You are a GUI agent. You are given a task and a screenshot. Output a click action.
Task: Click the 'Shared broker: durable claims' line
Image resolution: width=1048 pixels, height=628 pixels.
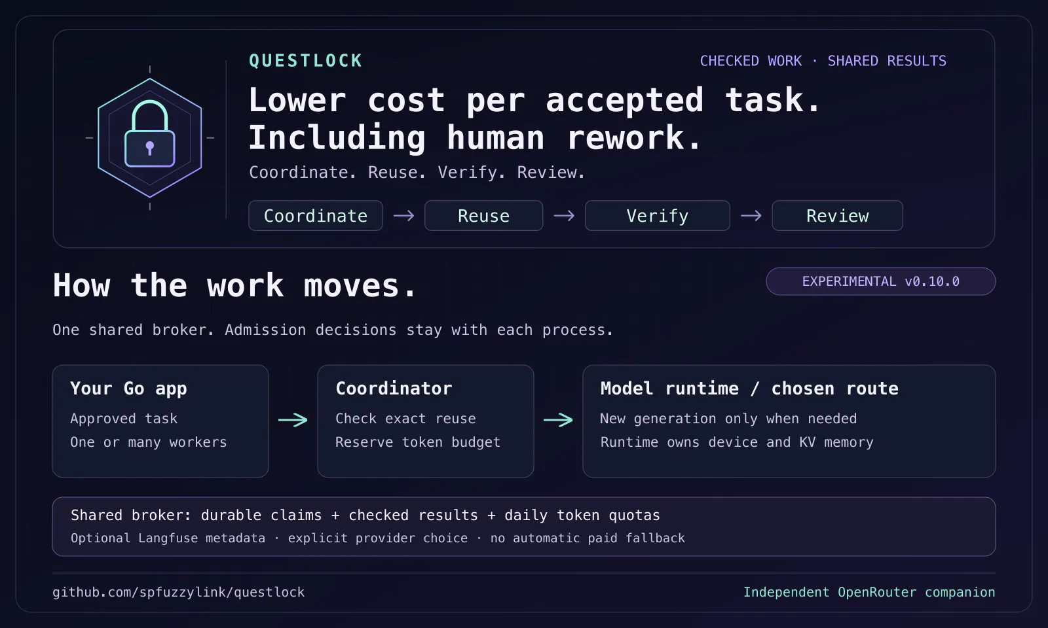(365, 515)
